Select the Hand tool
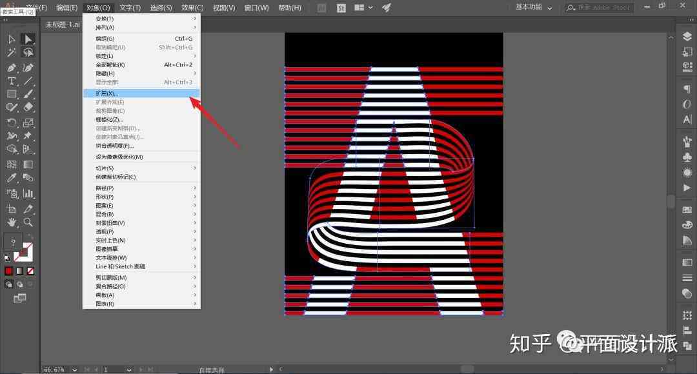 (12, 222)
